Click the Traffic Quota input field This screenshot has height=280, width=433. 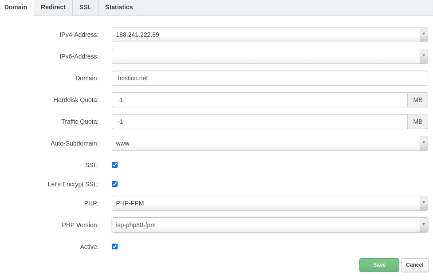point(260,122)
